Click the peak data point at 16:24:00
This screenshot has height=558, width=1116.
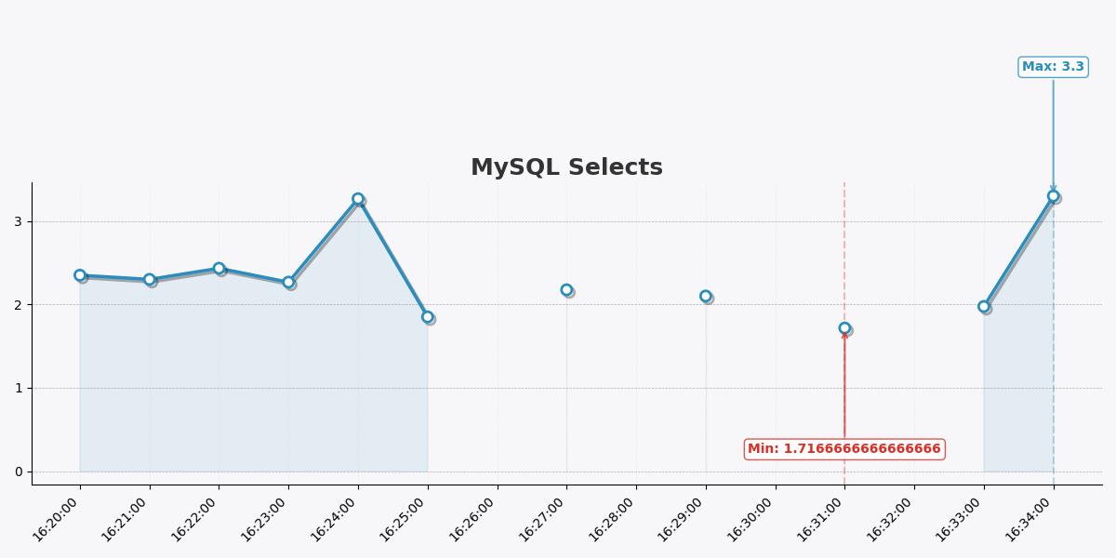(358, 199)
